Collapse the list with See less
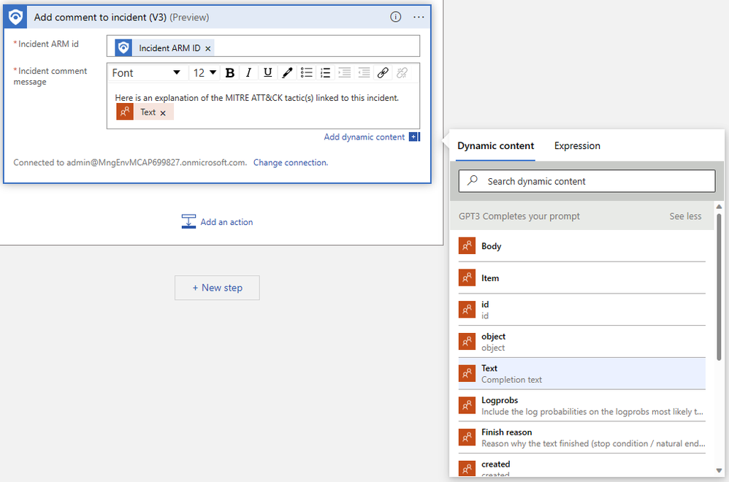 point(685,216)
